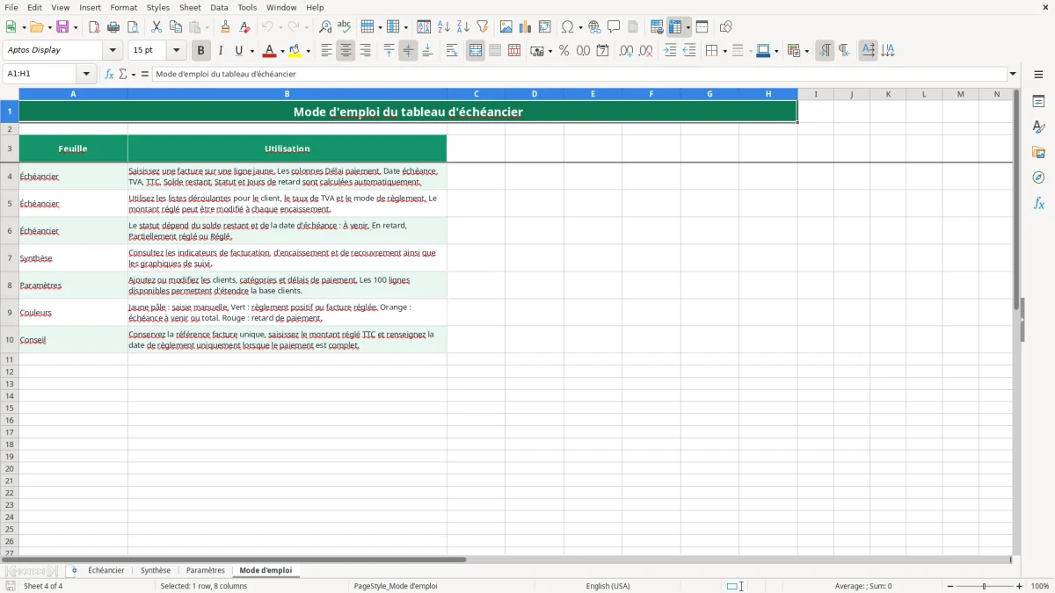
Task: Open the font name dropdown
Action: pos(113,51)
